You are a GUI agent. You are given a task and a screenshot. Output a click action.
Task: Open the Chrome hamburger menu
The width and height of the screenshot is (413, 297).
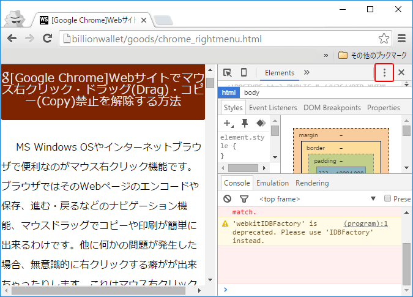tap(401, 39)
